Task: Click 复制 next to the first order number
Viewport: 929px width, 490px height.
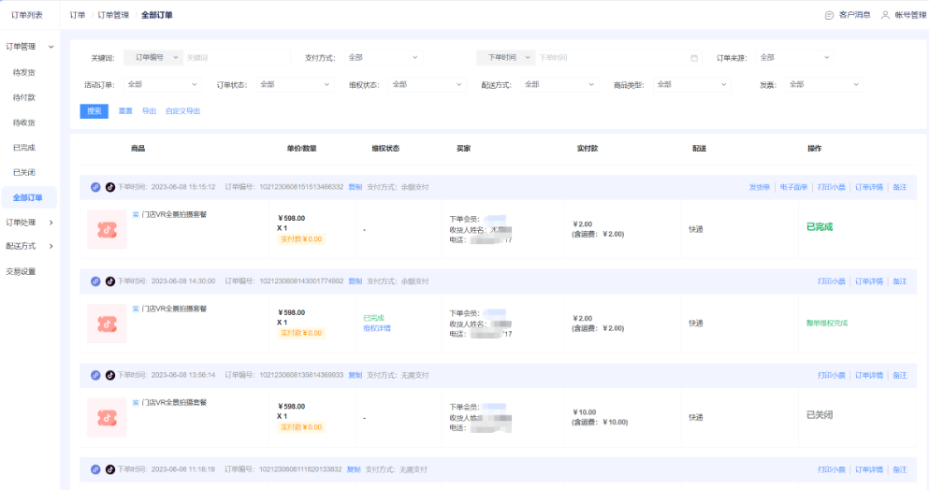Action: point(355,187)
